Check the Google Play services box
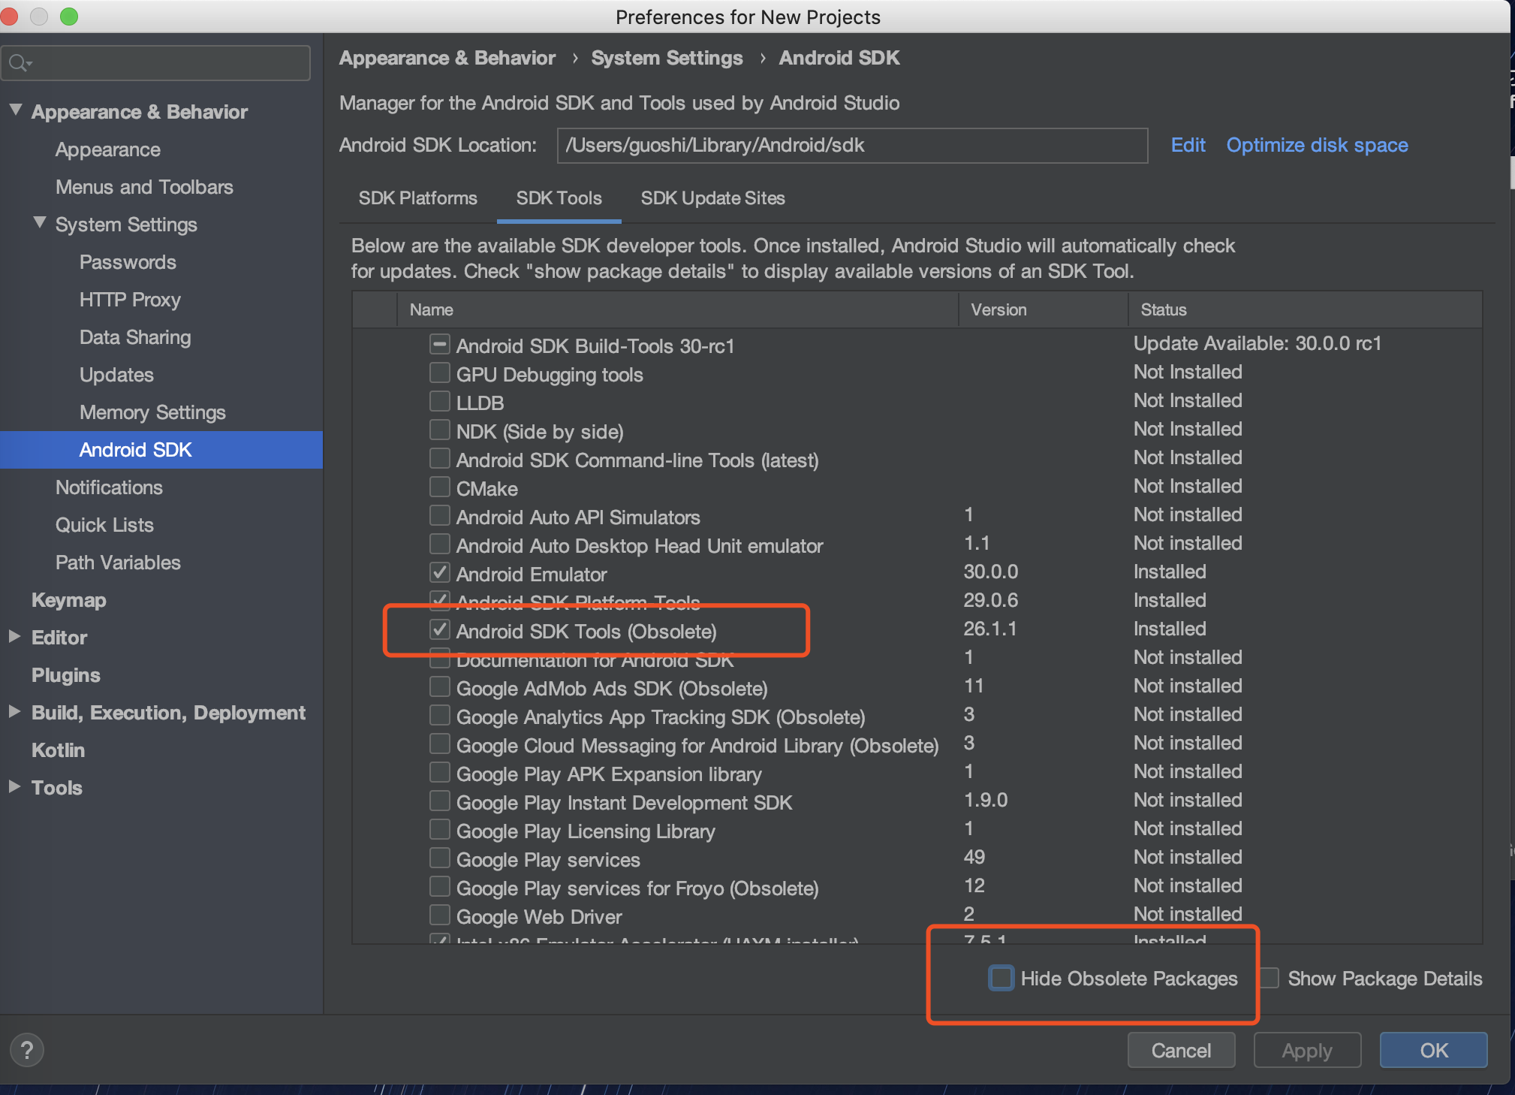Image resolution: width=1515 pixels, height=1095 pixels. pyautogui.click(x=440, y=858)
